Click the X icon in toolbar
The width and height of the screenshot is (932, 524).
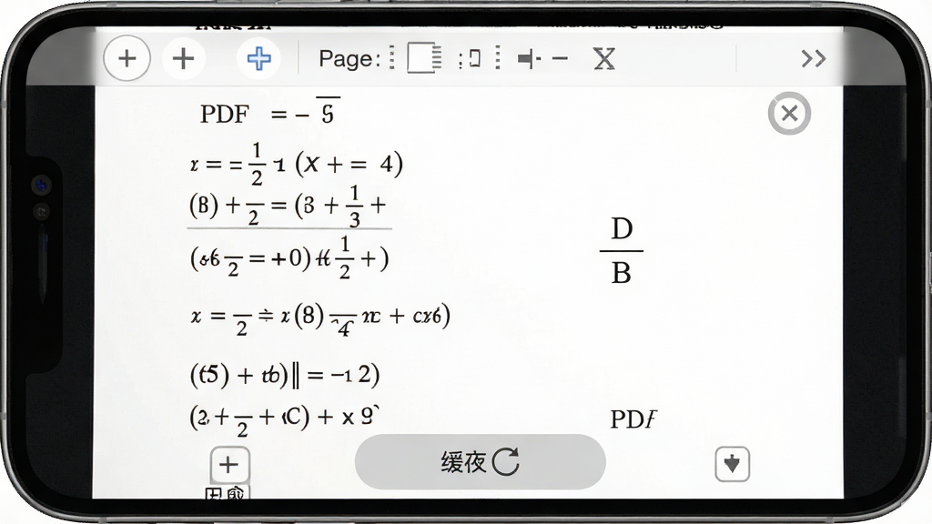click(604, 59)
